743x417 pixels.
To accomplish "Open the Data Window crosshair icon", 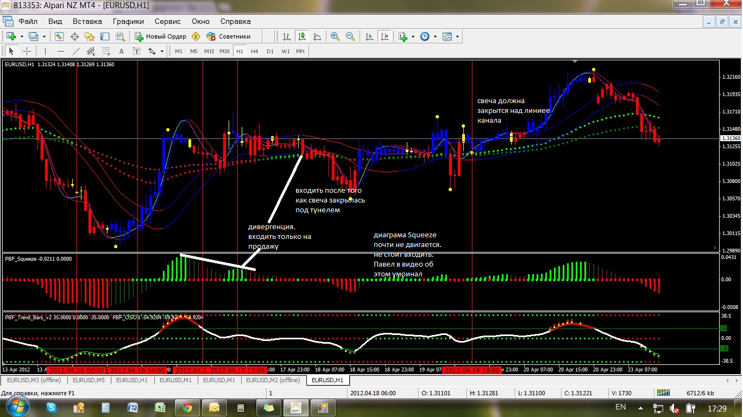I will (x=74, y=36).
